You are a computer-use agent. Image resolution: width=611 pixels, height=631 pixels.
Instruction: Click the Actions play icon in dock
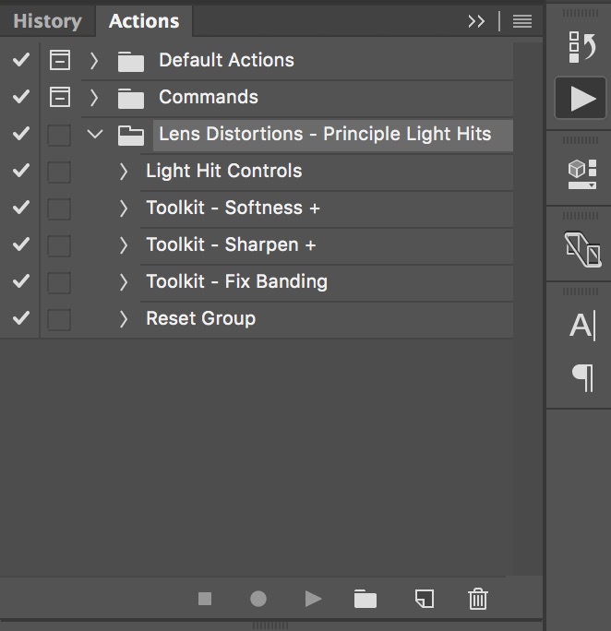click(x=580, y=98)
